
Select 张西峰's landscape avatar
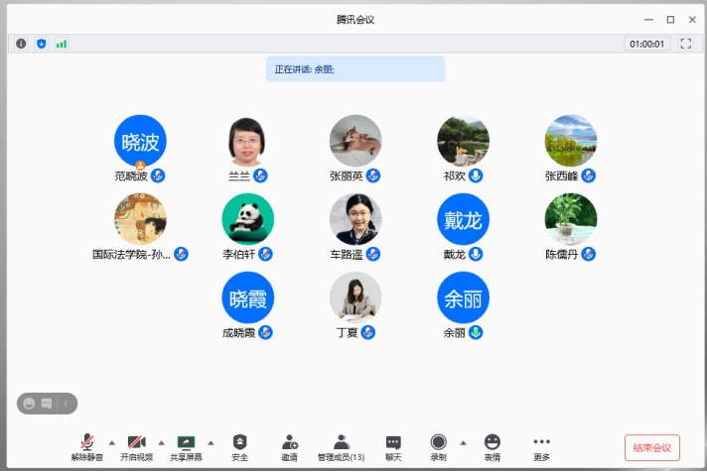coord(571,141)
